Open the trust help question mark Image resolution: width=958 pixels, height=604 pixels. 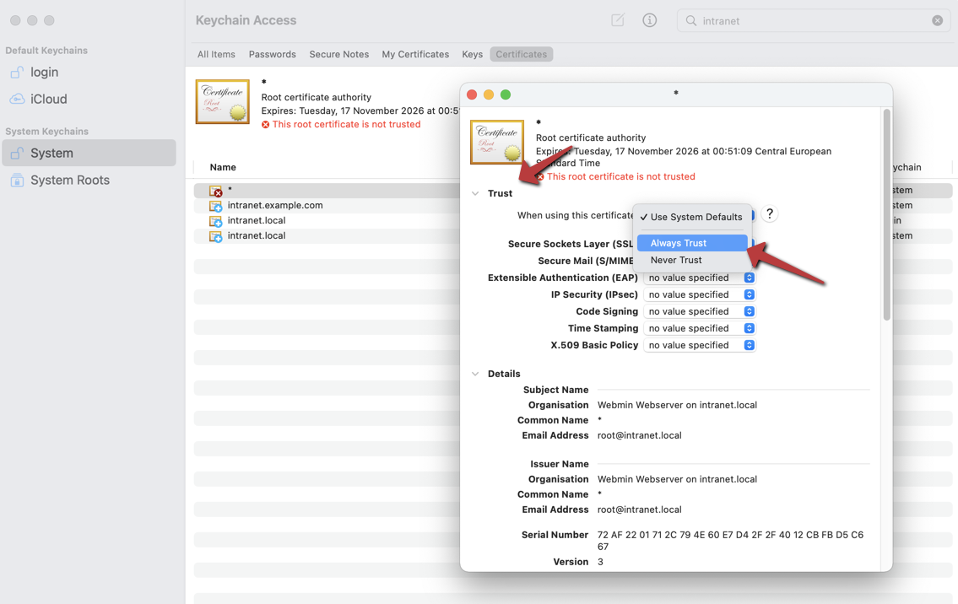click(769, 213)
